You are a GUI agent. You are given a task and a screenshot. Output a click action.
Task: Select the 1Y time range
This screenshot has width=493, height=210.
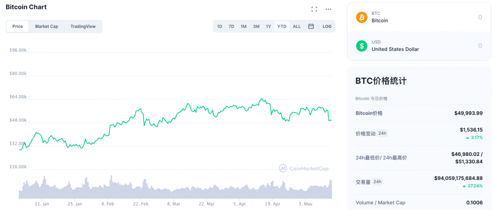pyautogui.click(x=269, y=27)
